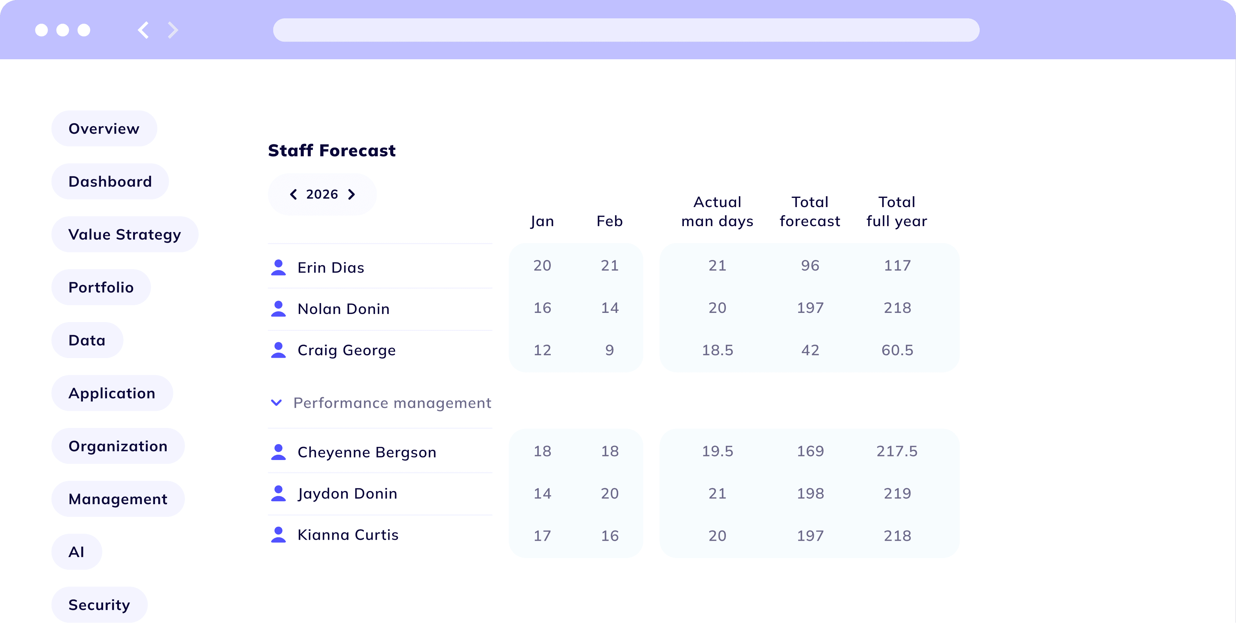Open the Security sidebar item
This screenshot has height=623, width=1236.
[x=99, y=605]
